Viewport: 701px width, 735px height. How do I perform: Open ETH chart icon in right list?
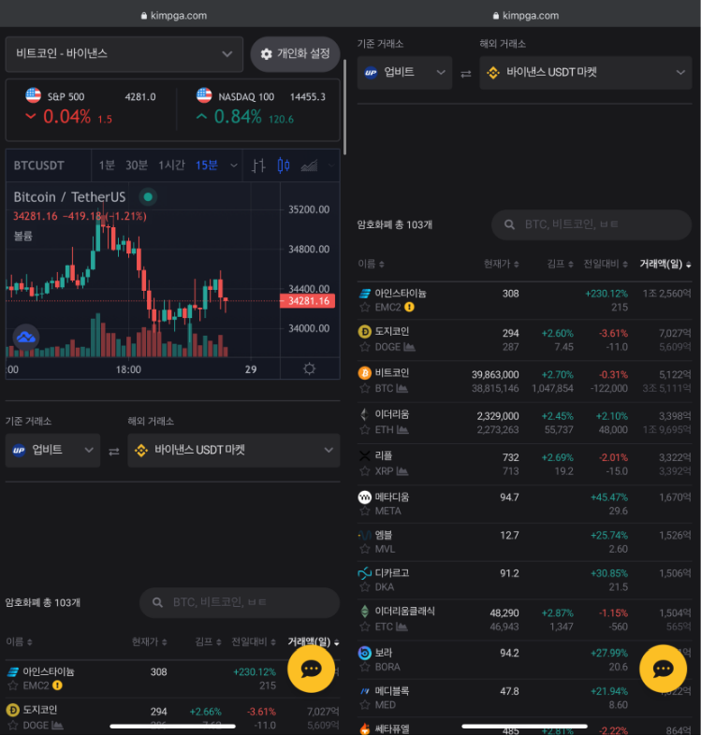click(402, 429)
